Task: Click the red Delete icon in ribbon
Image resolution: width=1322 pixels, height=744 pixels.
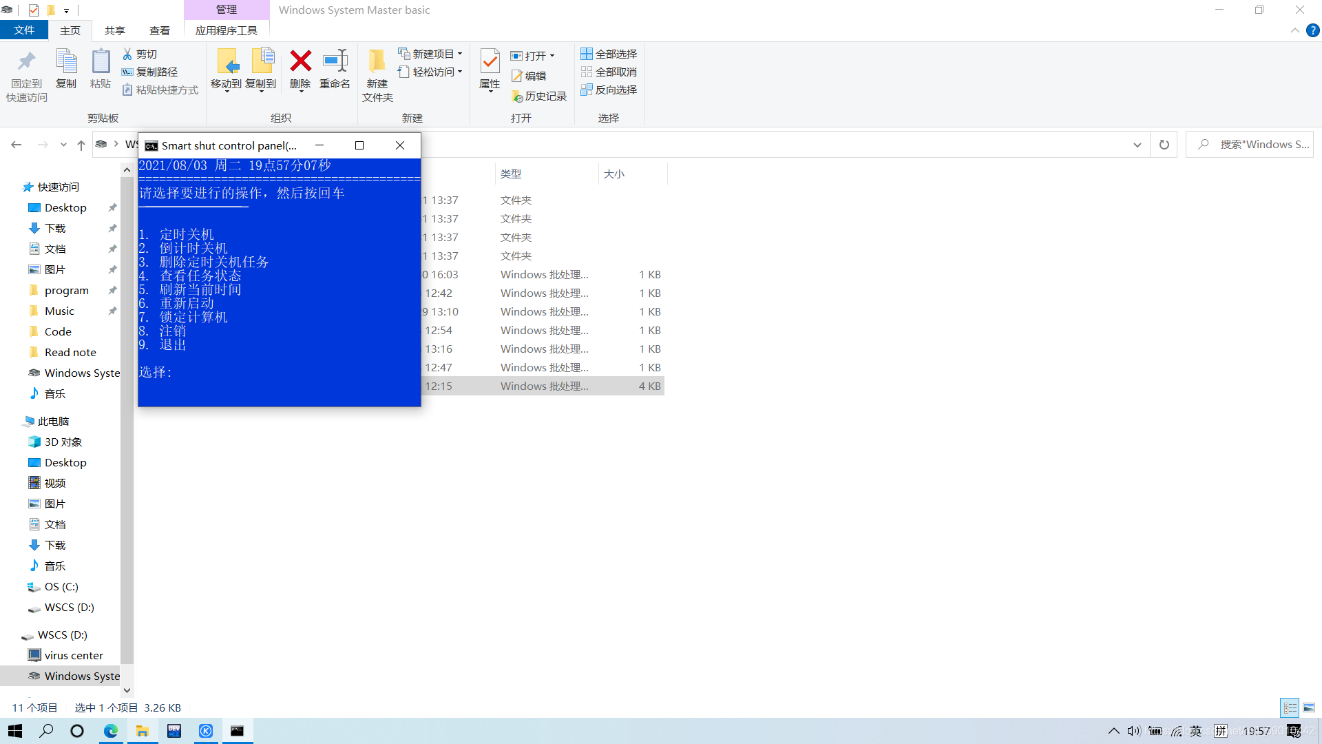Action: (x=300, y=62)
